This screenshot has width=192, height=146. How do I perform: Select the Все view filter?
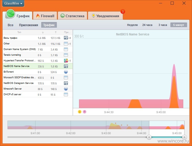[11, 25]
